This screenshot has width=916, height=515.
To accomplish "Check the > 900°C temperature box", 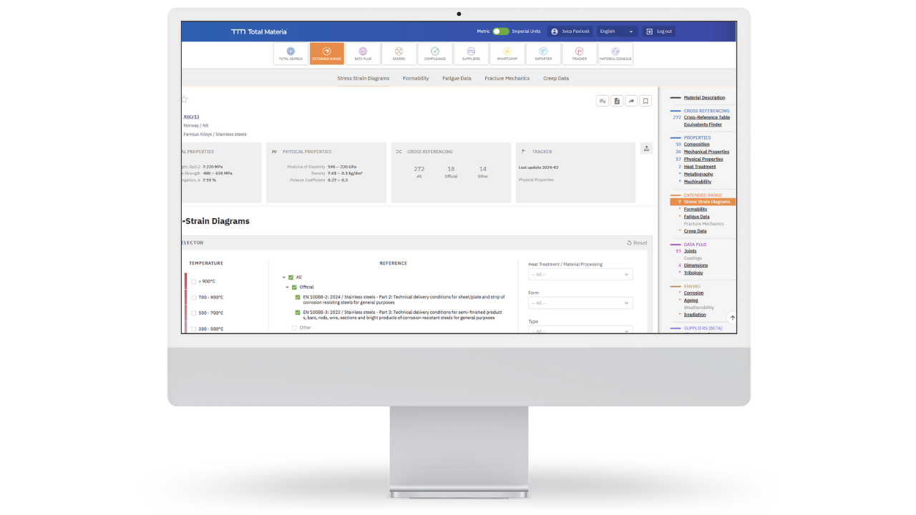I will coord(194,282).
